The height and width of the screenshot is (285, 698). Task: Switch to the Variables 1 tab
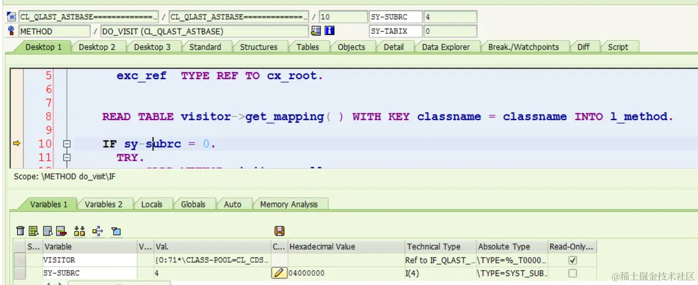click(49, 204)
